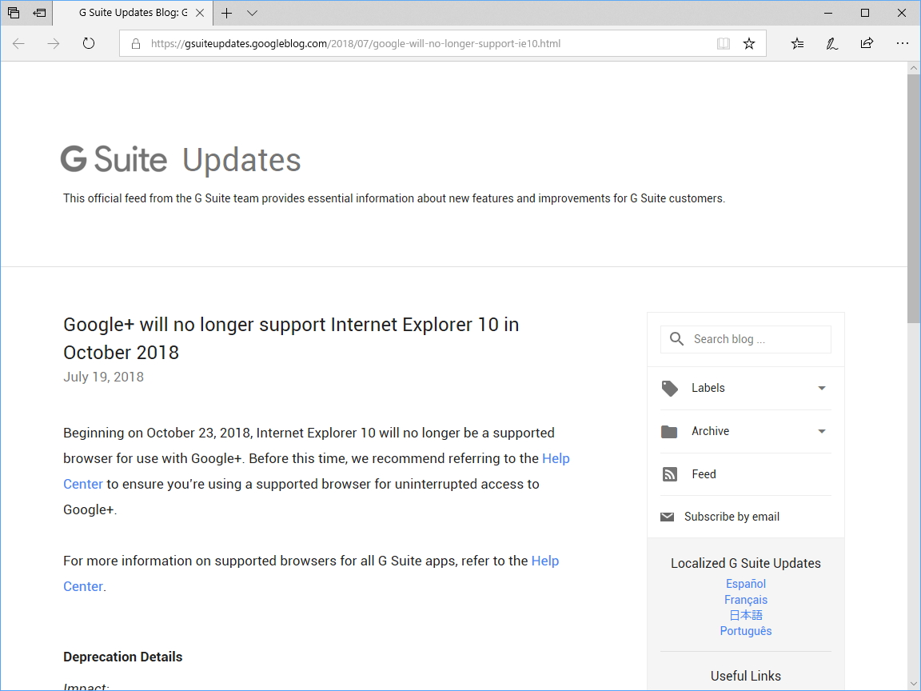Open the Share this page icon
921x691 pixels.
[867, 44]
